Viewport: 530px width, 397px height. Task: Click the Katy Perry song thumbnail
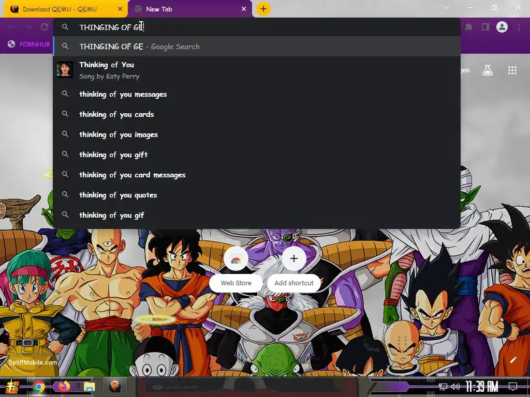pyautogui.click(x=65, y=70)
